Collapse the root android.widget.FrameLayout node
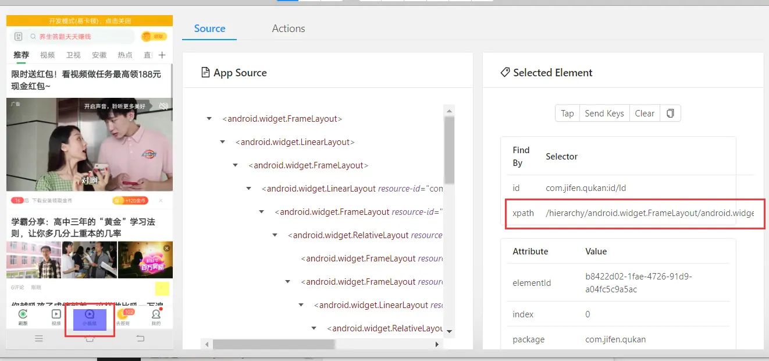Viewport: 769px width, 361px height. click(x=209, y=119)
